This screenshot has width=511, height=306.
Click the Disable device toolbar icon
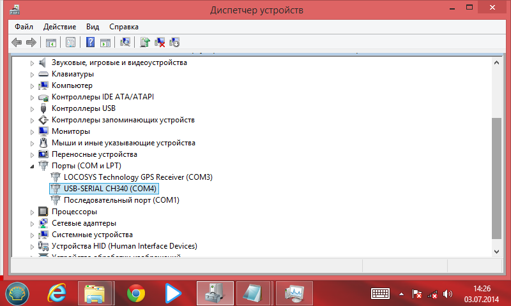pos(174,42)
